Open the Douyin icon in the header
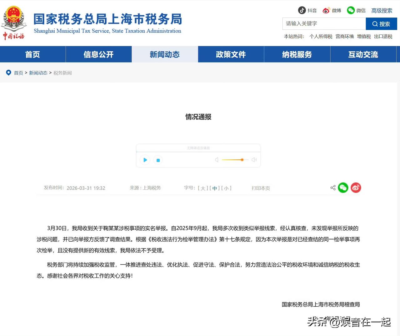This screenshot has height=336, width=400. pyautogui.click(x=302, y=10)
